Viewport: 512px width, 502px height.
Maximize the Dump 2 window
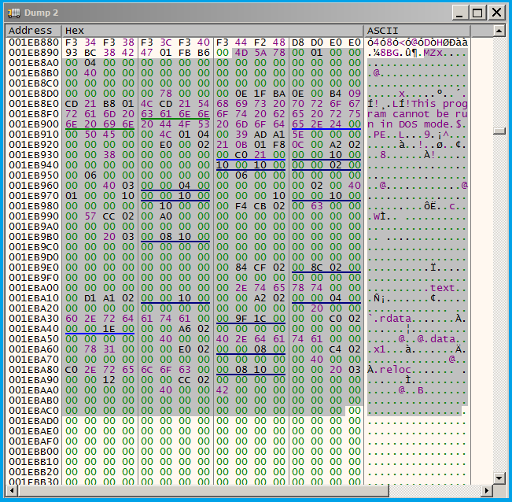478,13
